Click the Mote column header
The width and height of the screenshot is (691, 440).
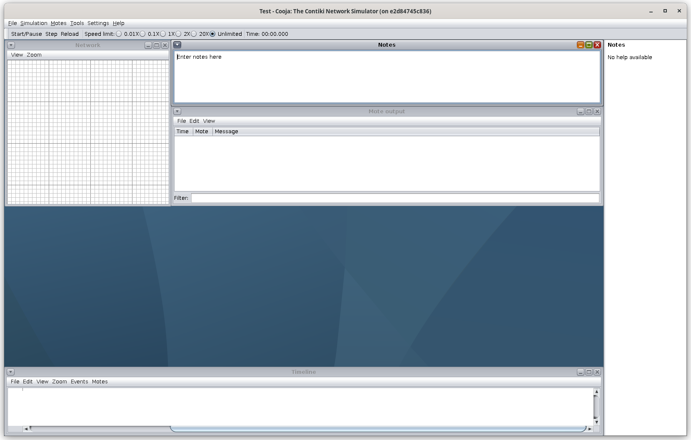[x=203, y=132]
